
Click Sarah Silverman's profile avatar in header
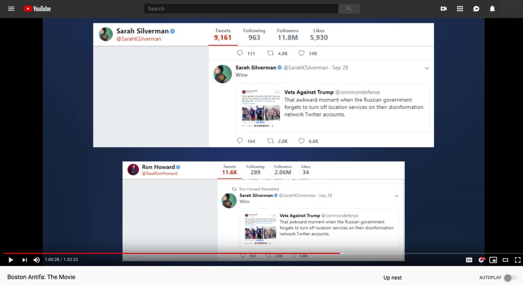[106, 34]
